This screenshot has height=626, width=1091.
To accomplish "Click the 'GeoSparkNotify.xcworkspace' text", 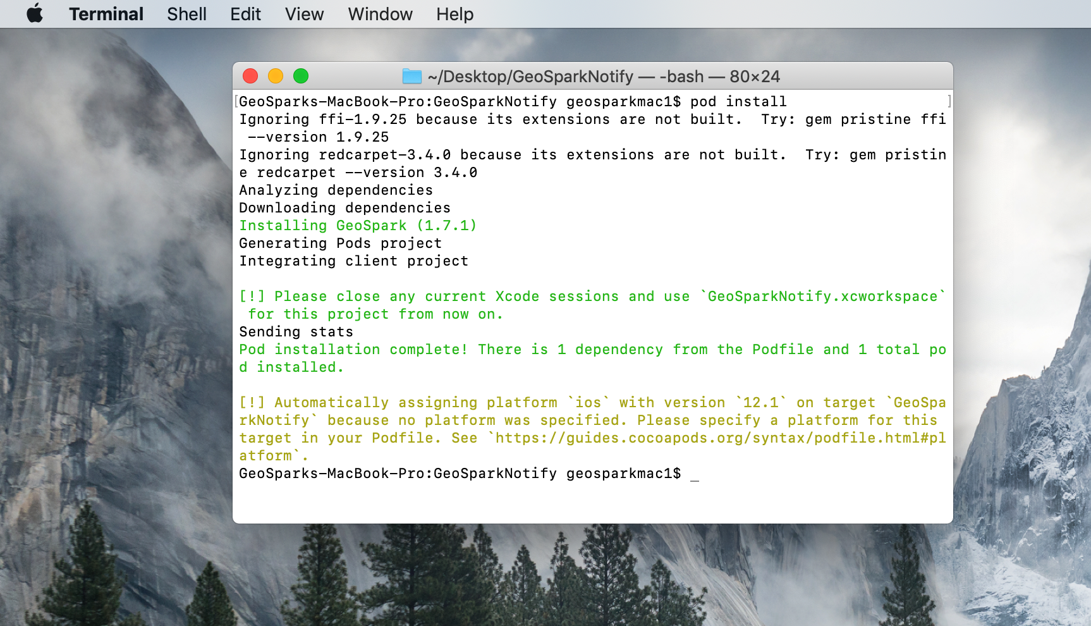I will pos(822,297).
